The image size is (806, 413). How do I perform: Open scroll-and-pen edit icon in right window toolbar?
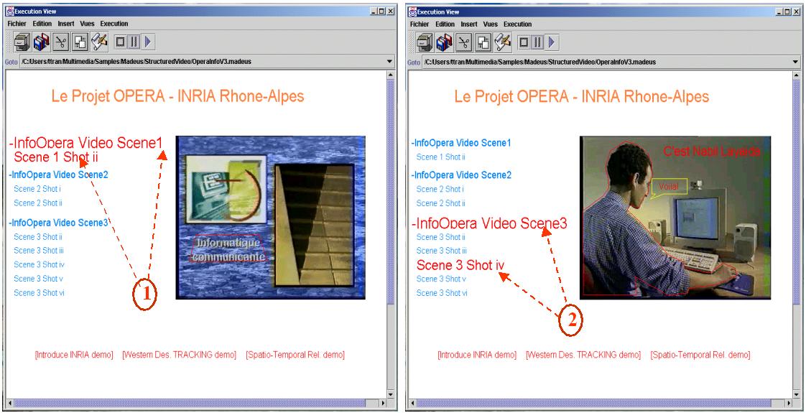click(502, 42)
